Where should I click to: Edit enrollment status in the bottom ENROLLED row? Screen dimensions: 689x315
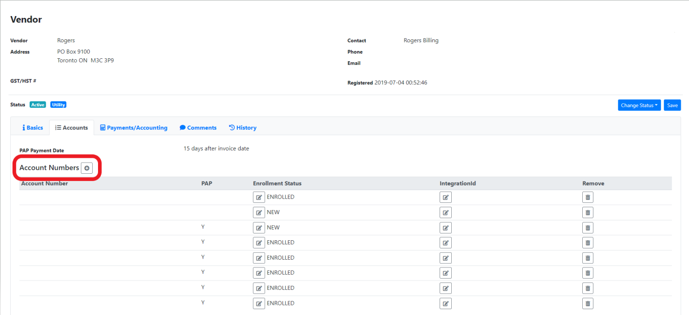point(259,303)
